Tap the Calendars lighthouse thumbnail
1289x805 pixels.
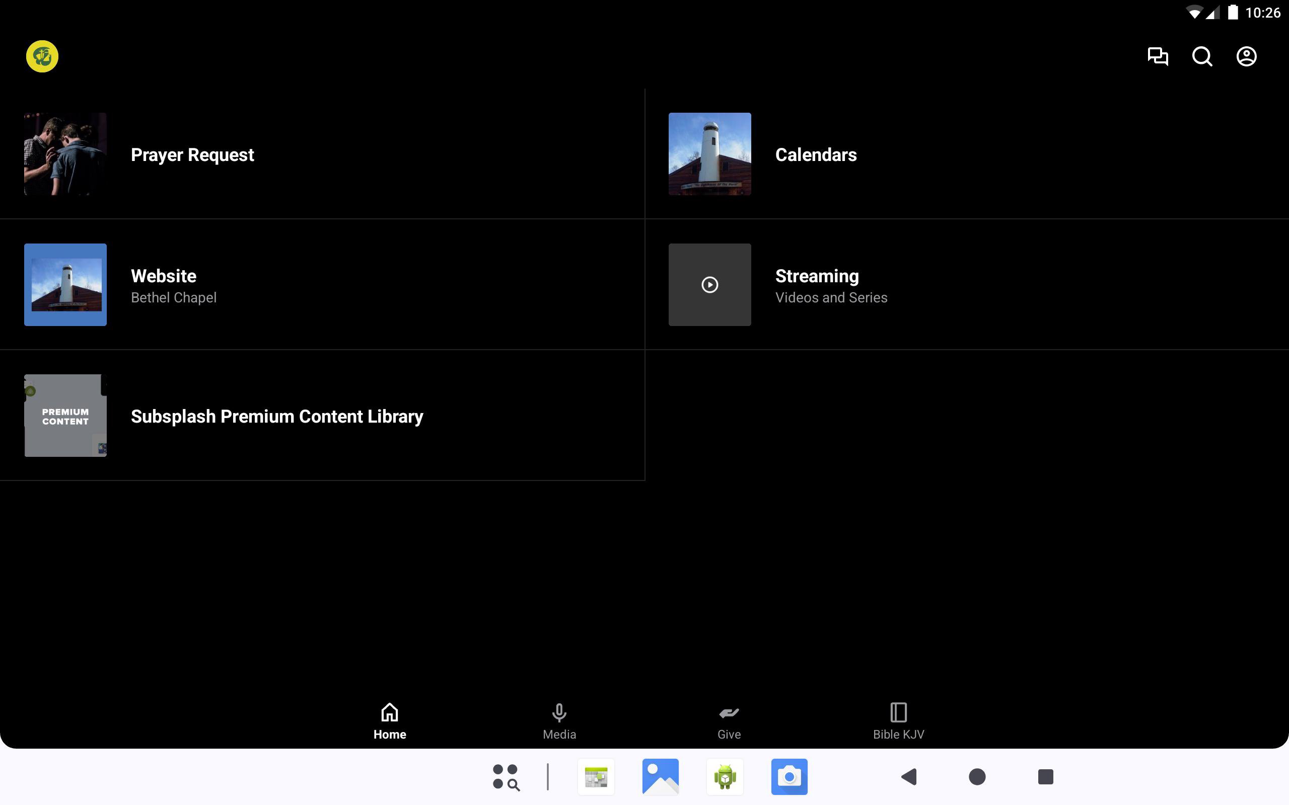(709, 154)
